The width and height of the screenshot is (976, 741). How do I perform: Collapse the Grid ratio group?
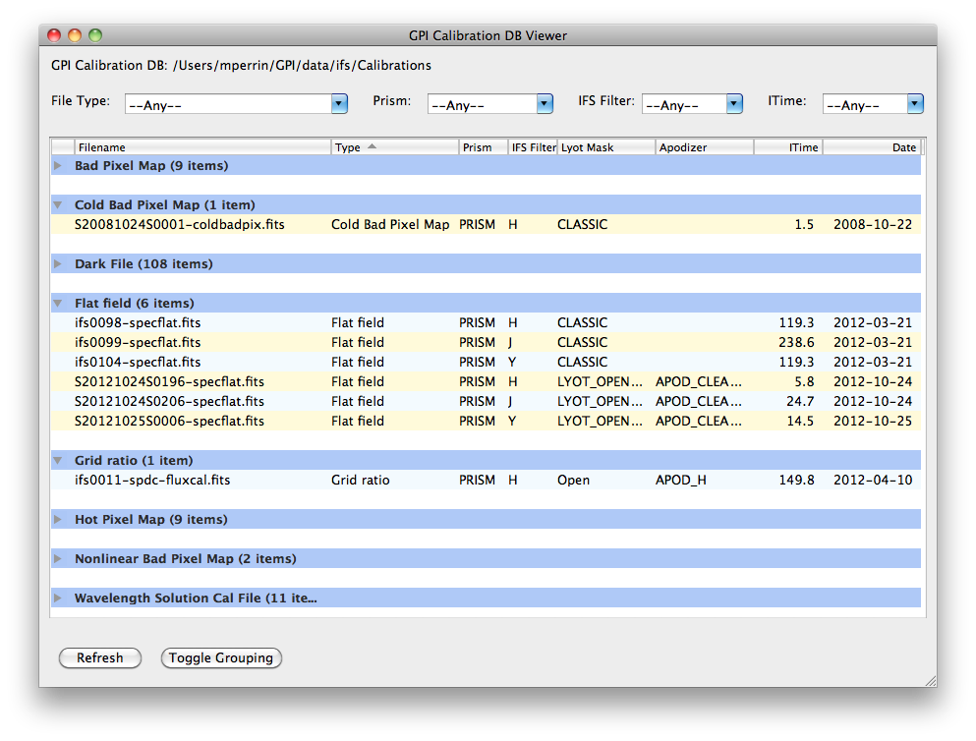pyautogui.click(x=58, y=461)
